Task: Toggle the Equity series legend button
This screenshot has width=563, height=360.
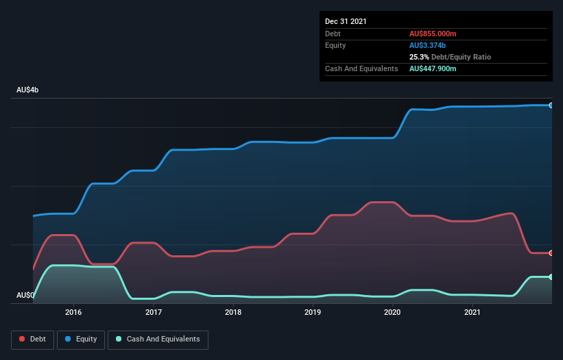Action: (81, 339)
